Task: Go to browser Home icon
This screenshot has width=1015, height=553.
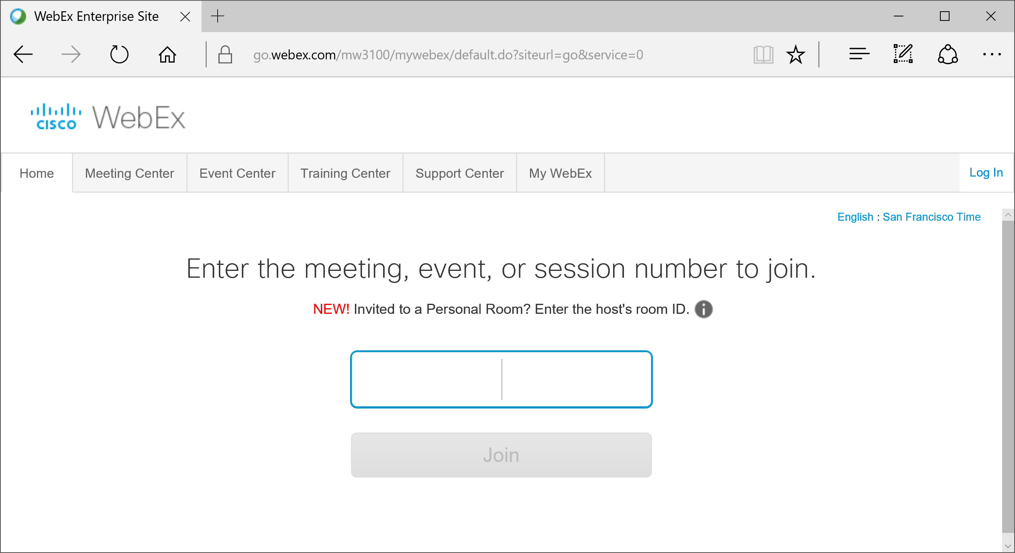Action: pyautogui.click(x=167, y=55)
